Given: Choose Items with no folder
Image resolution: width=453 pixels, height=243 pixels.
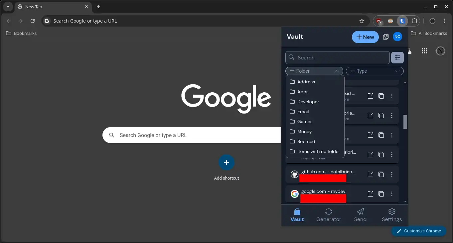Looking at the screenshot, I should click(x=318, y=151).
